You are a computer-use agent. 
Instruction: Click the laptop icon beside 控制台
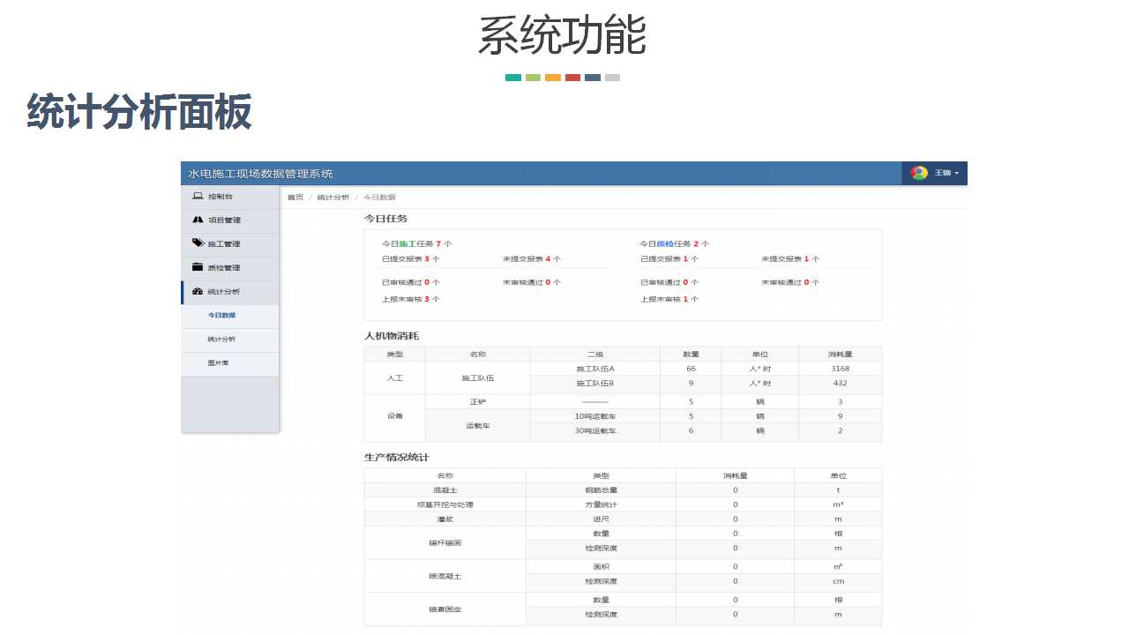coord(198,196)
